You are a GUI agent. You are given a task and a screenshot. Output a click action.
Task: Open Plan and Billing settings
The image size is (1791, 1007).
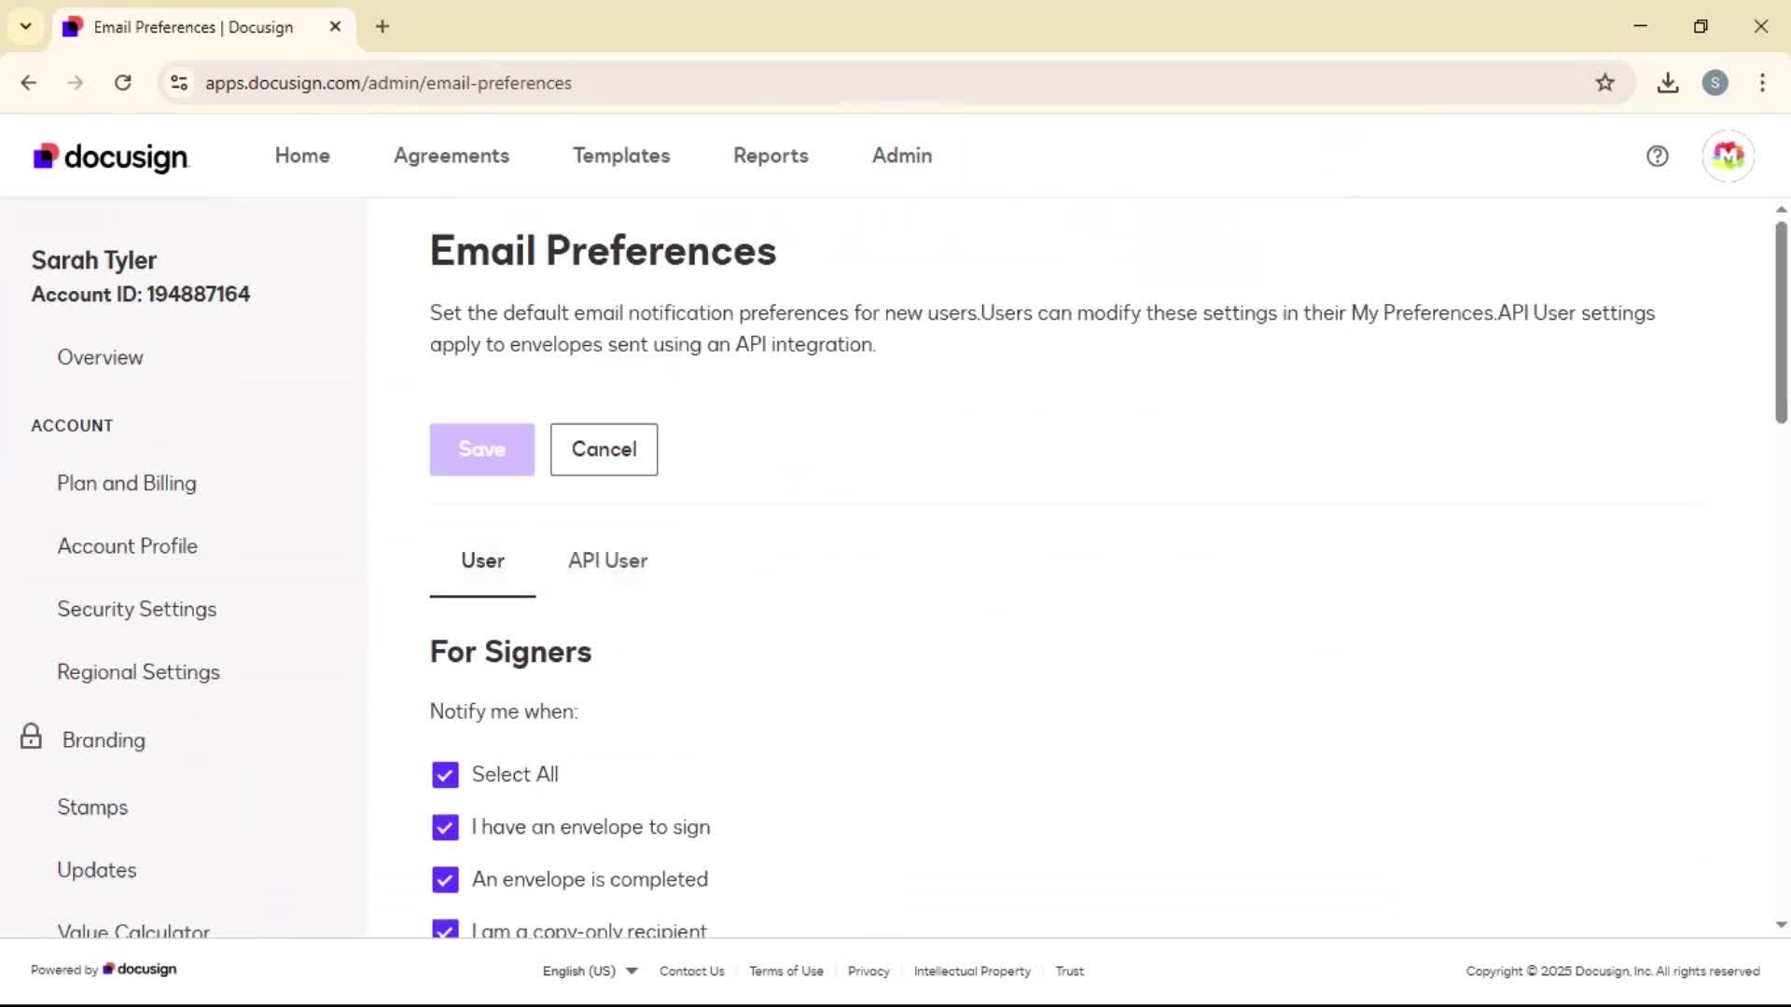pyautogui.click(x=127, y=483)
